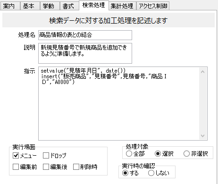Click the scroll up arrow of 指示 area
Viewport: 218px width, 184px height.
point(203,72)
